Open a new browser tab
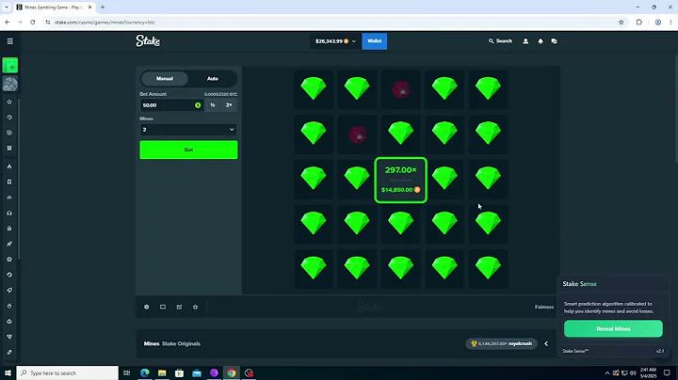This screenshot has width=678, height=380. click(x=103, y=8)
